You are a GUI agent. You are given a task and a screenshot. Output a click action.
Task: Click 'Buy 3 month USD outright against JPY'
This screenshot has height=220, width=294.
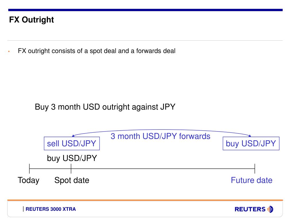105,107
